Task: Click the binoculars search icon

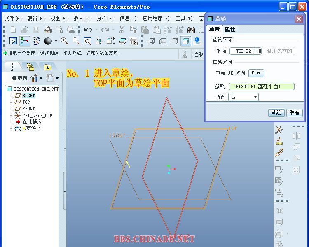Action: click(191, 30)
